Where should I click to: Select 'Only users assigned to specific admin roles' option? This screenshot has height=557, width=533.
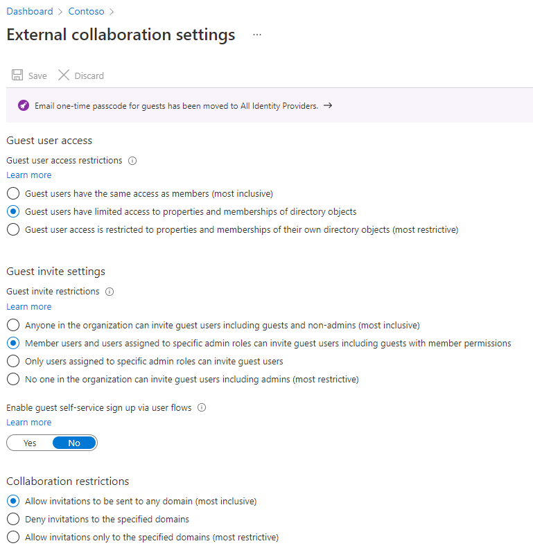(x=13, y=361)
